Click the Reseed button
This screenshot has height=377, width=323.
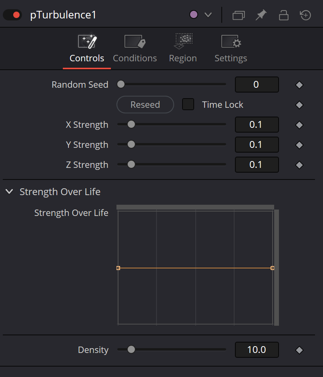pos(145,105)
